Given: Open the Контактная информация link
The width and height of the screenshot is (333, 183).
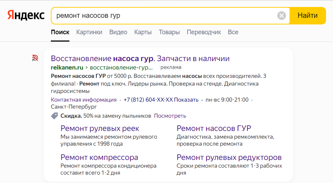Looking at the screenshot, I should [84, 100].
